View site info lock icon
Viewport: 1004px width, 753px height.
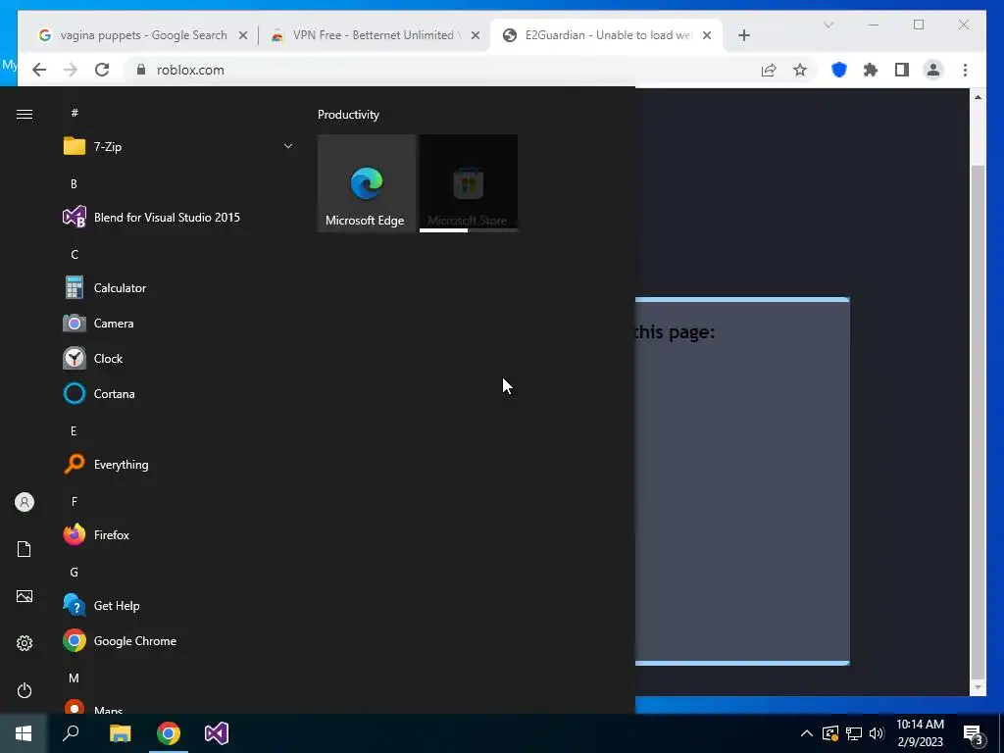[141, 70]
